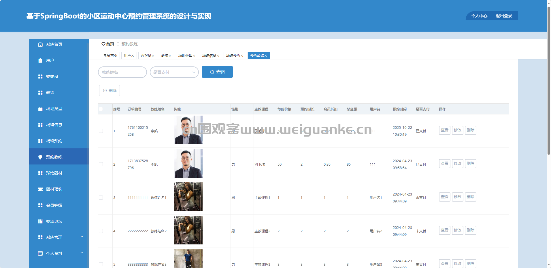This screenshot has width=551, height=268.
Task: Click the 交流论坛 icon in sidebar
Action: (x=40, y=221)
